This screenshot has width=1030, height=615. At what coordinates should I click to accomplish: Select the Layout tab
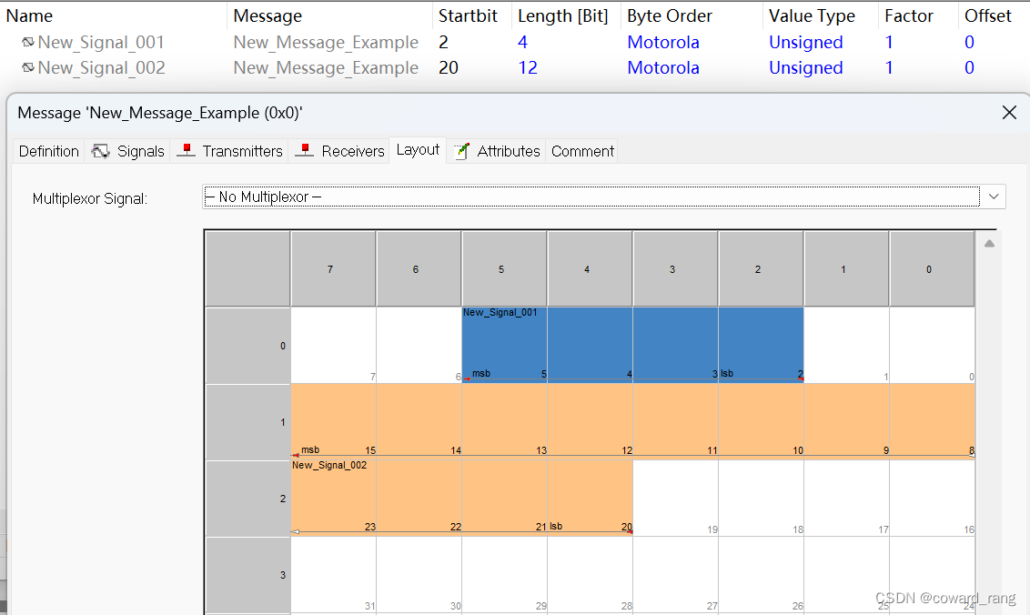point(418,150)
